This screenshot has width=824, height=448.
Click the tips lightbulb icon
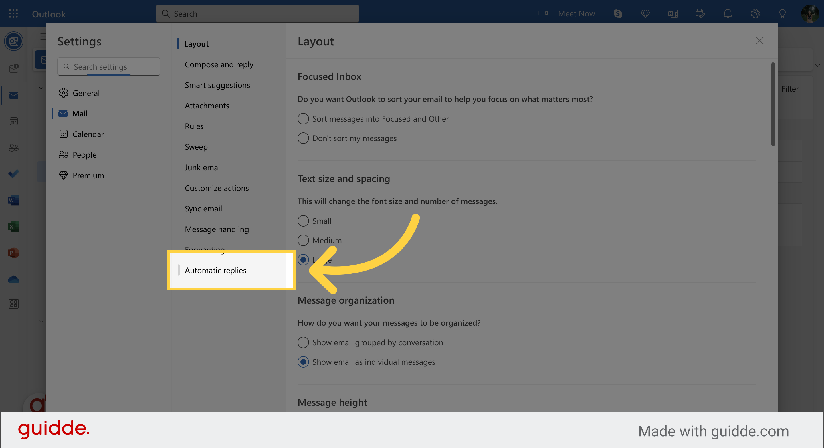click(783, 13)
